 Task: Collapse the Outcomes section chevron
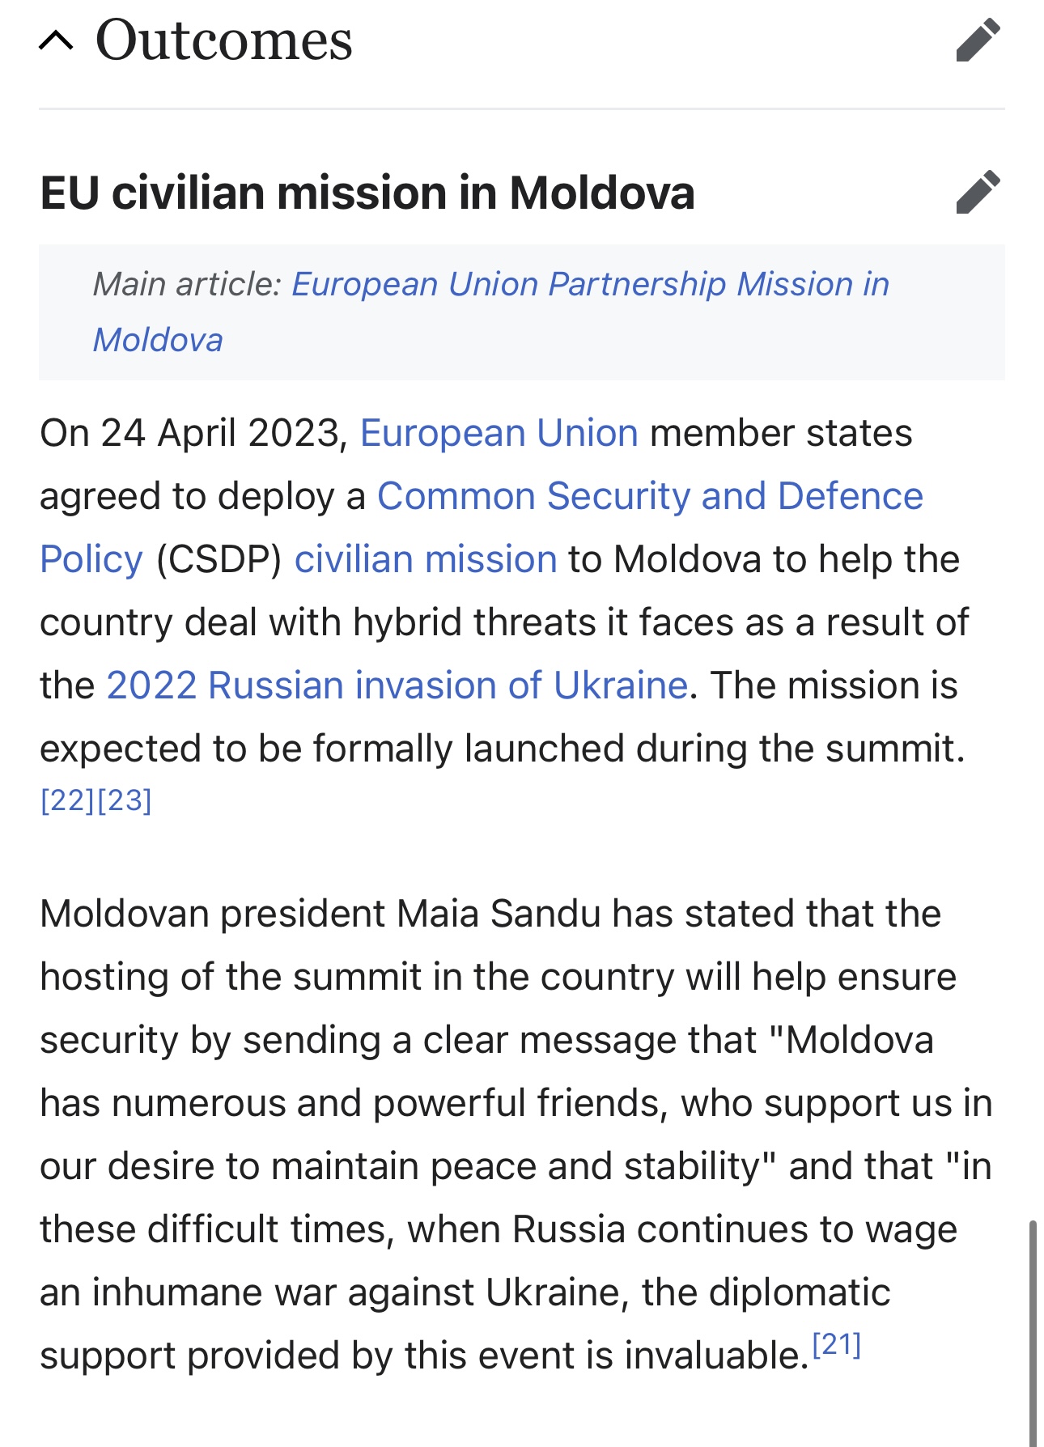coord(56,40)
